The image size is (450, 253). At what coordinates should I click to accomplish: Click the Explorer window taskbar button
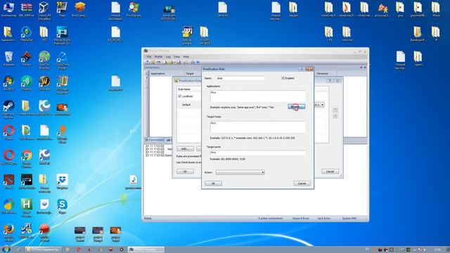coord(44,249)
